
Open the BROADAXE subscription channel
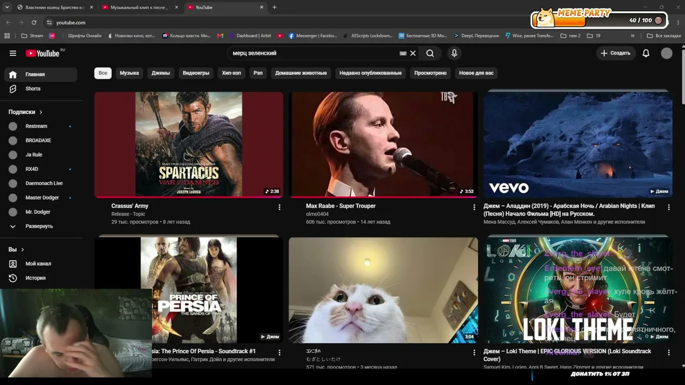point(41,141)
